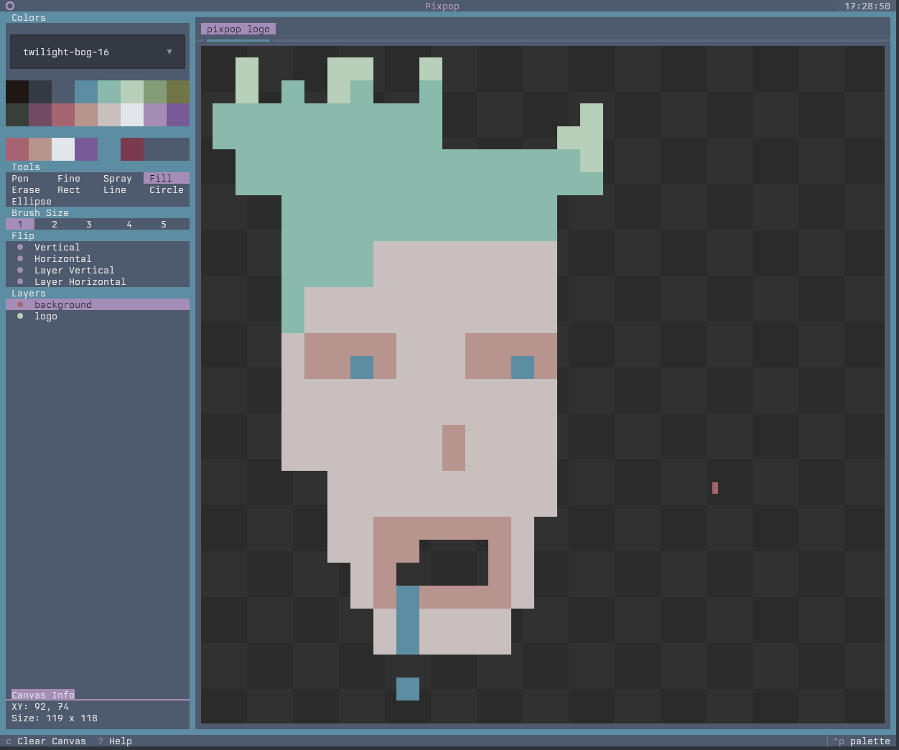Pick the pale green swatch in palette grid
Viewport: 899px width, 750px height.
click(x=132, y=92)
